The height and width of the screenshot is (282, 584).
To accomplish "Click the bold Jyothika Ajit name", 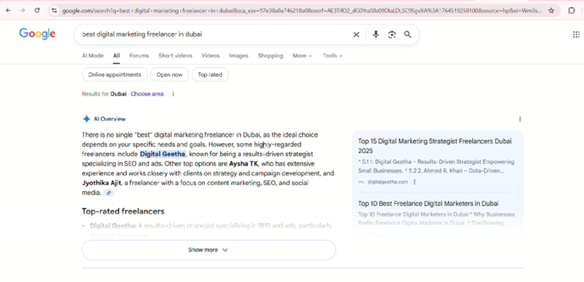I will pyautogui.click(x=103, y=183).
